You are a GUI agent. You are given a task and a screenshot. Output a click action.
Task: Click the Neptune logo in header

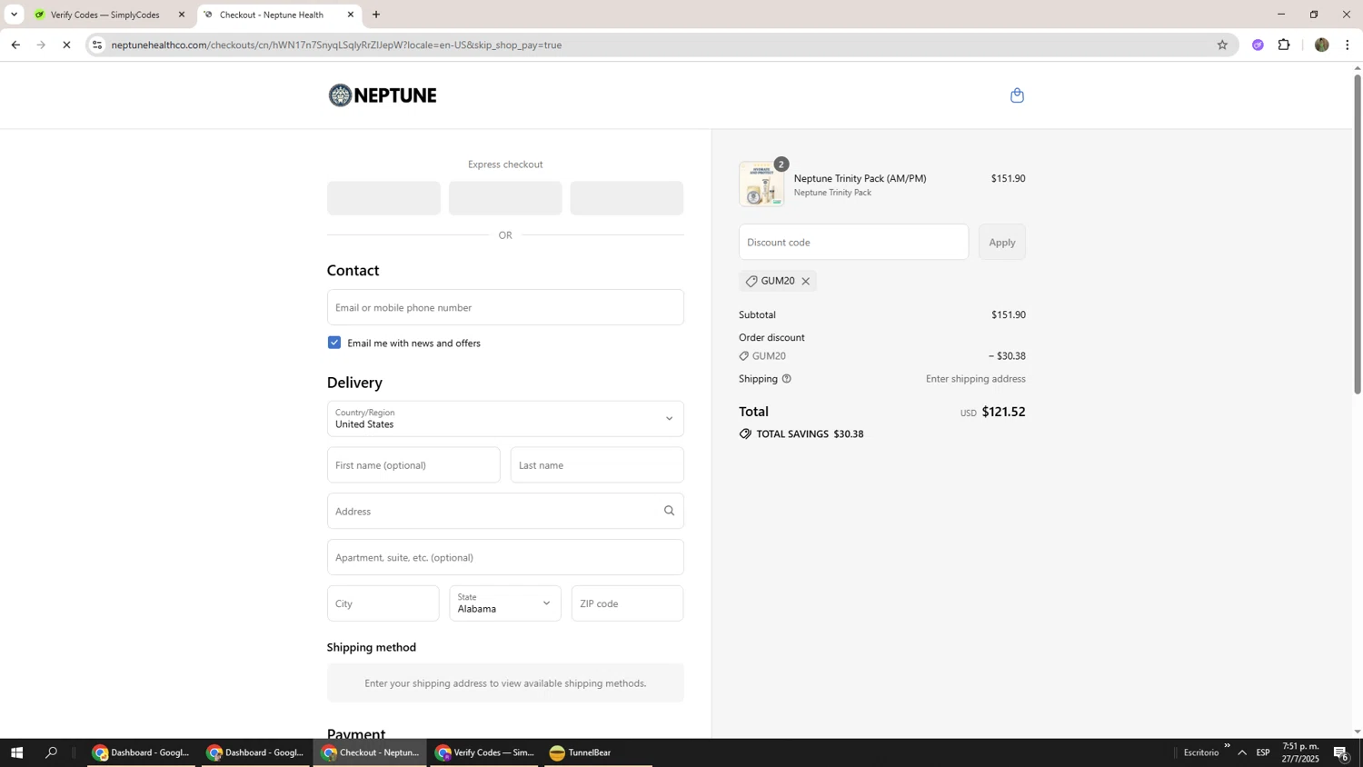383,95
